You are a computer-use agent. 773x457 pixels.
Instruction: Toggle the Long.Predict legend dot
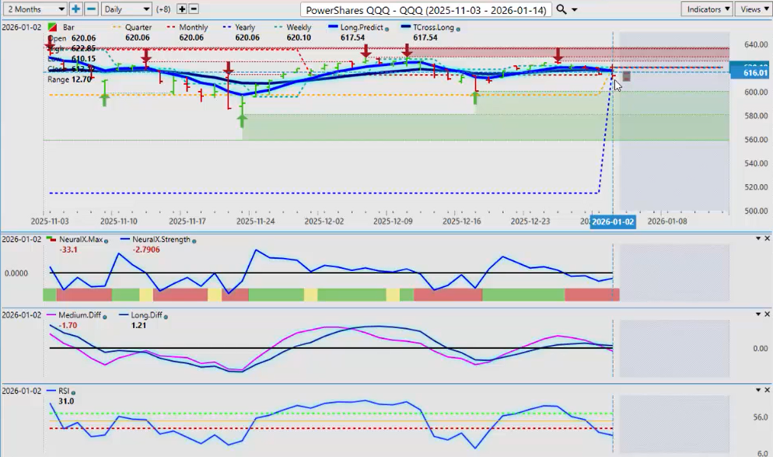click(x=387, y=29)
